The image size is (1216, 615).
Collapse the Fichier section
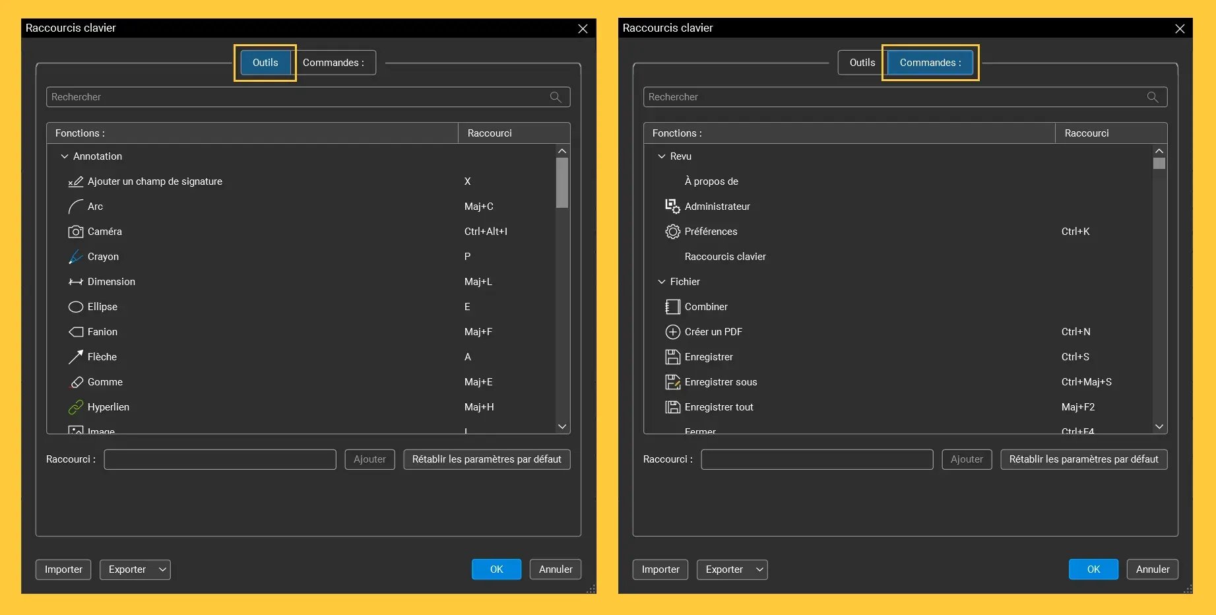pyautogui.click(x=662, y=282)
